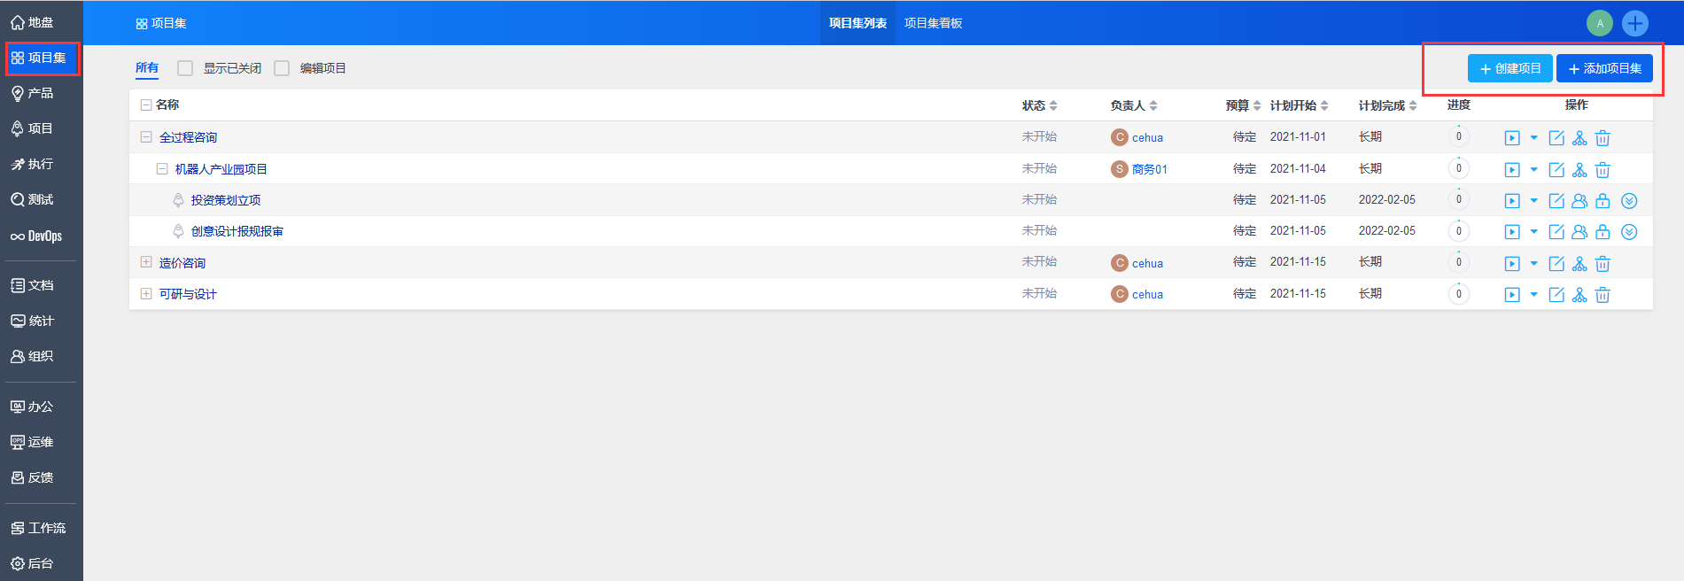The image size is (1684, 581).
Task: Click progress ring of 全过程咨询 row
Action: [1459, 137]
